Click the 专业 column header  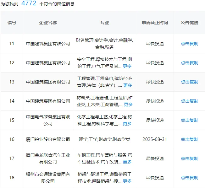click(x=104, y=23)
